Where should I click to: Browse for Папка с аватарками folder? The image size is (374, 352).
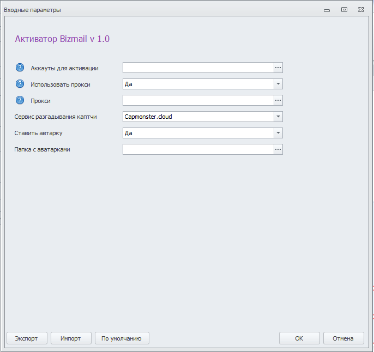click(278, 149)
